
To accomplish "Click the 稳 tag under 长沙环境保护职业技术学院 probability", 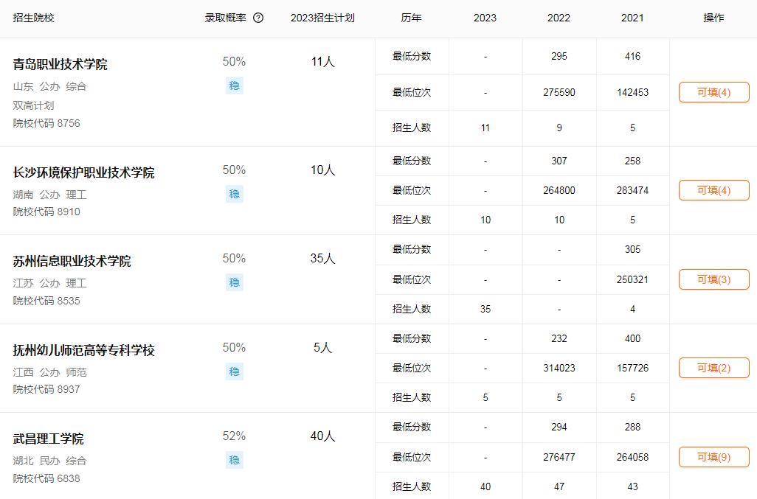I will click(234, 194).
